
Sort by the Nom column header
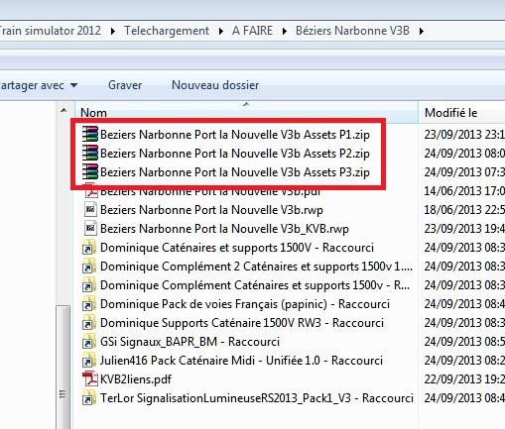click(246, 112)
